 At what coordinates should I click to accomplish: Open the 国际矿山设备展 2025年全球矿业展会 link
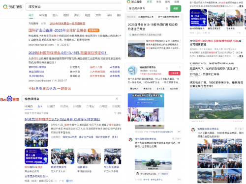[58, 30]
